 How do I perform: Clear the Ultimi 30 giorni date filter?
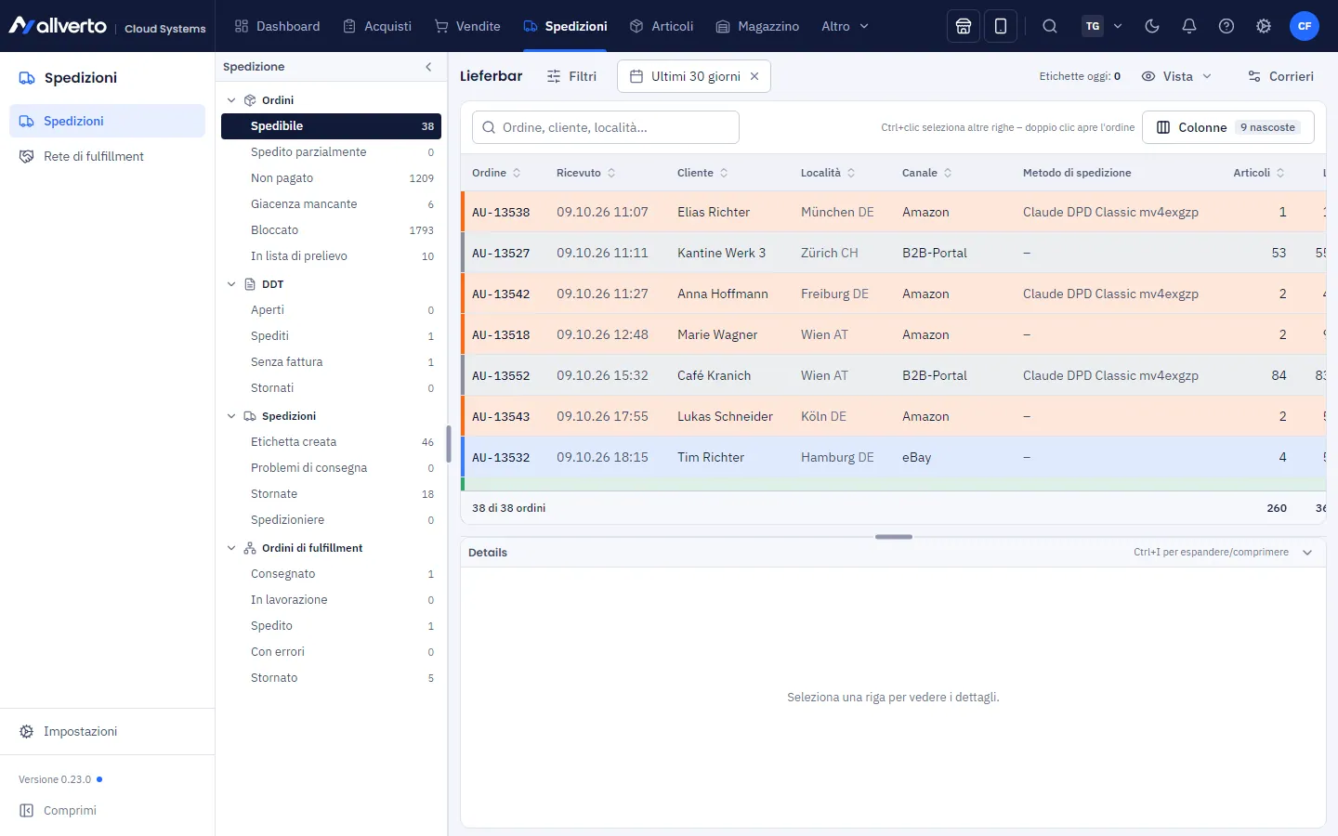click(x=754, y=76)
